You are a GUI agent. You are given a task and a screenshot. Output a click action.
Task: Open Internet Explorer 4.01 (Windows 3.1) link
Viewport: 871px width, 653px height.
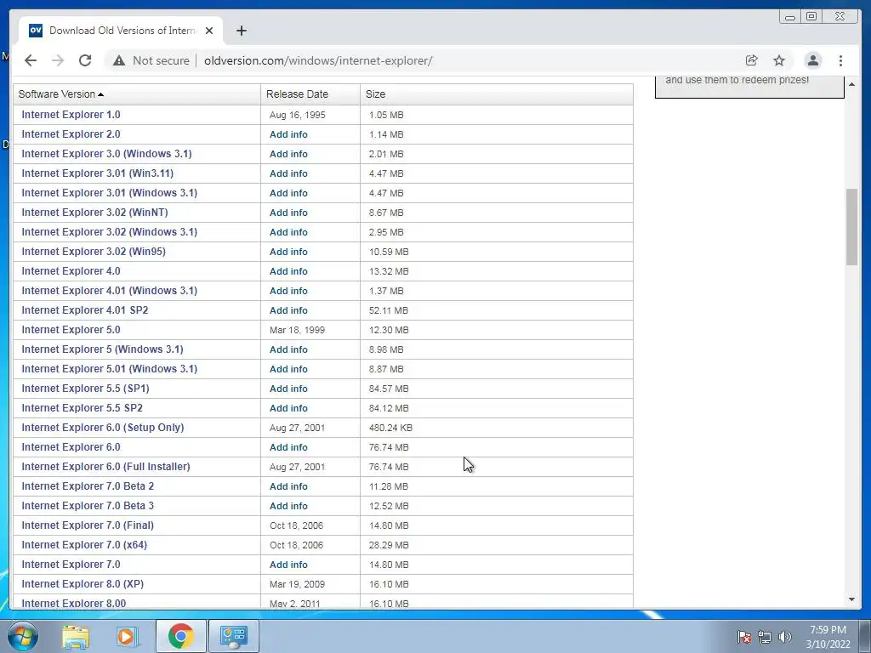(x=110, y=291)
